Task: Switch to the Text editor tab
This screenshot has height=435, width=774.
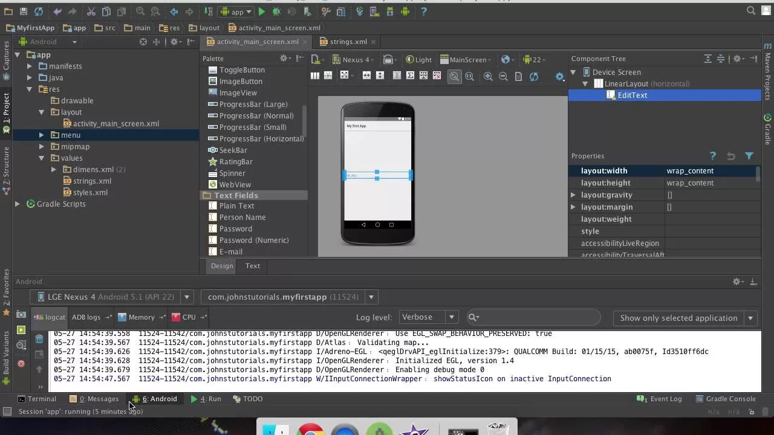Action: (253, 266)
